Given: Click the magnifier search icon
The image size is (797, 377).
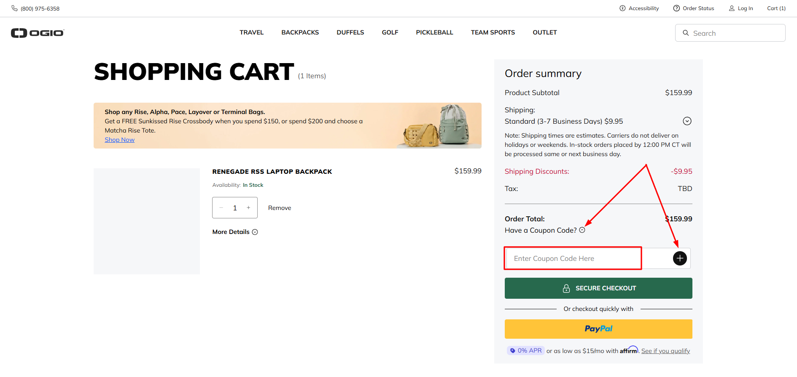Looking at the screenshot, I should pos(686,33).
